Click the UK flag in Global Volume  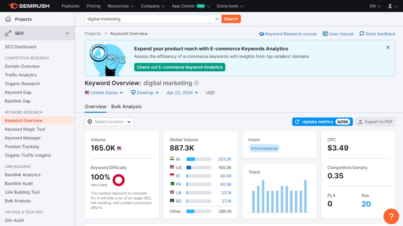pos(172,193)
